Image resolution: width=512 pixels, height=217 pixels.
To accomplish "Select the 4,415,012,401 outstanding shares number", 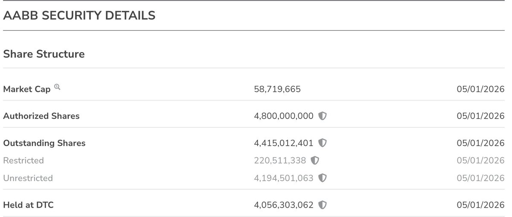I will pos(284,143).
